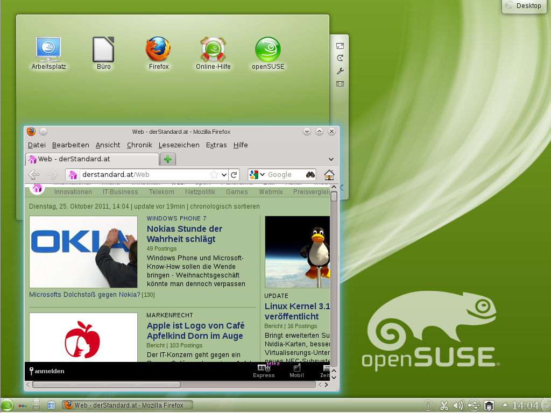Open the Express beta icon in footer
Screen dimensions: 551x413
[x=264, y=371]
